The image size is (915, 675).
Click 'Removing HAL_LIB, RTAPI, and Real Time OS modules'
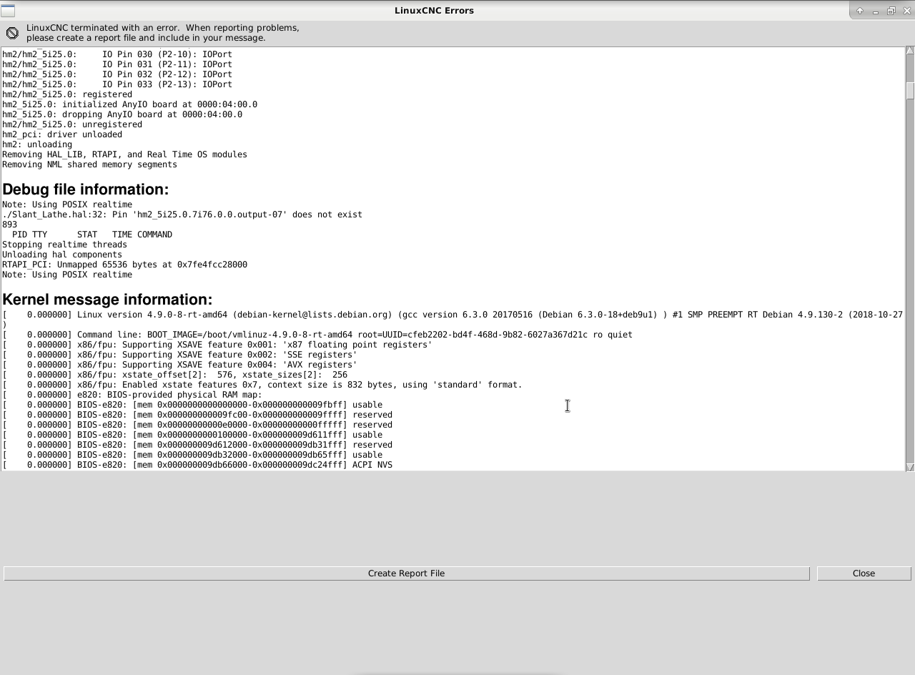[x=124, y=154]
